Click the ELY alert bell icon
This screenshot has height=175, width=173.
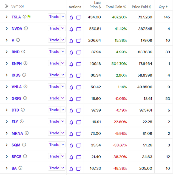click(71, 122)
